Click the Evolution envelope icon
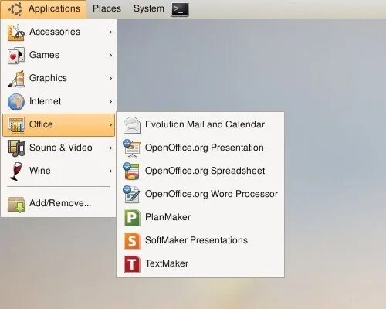 coord(132,125)
